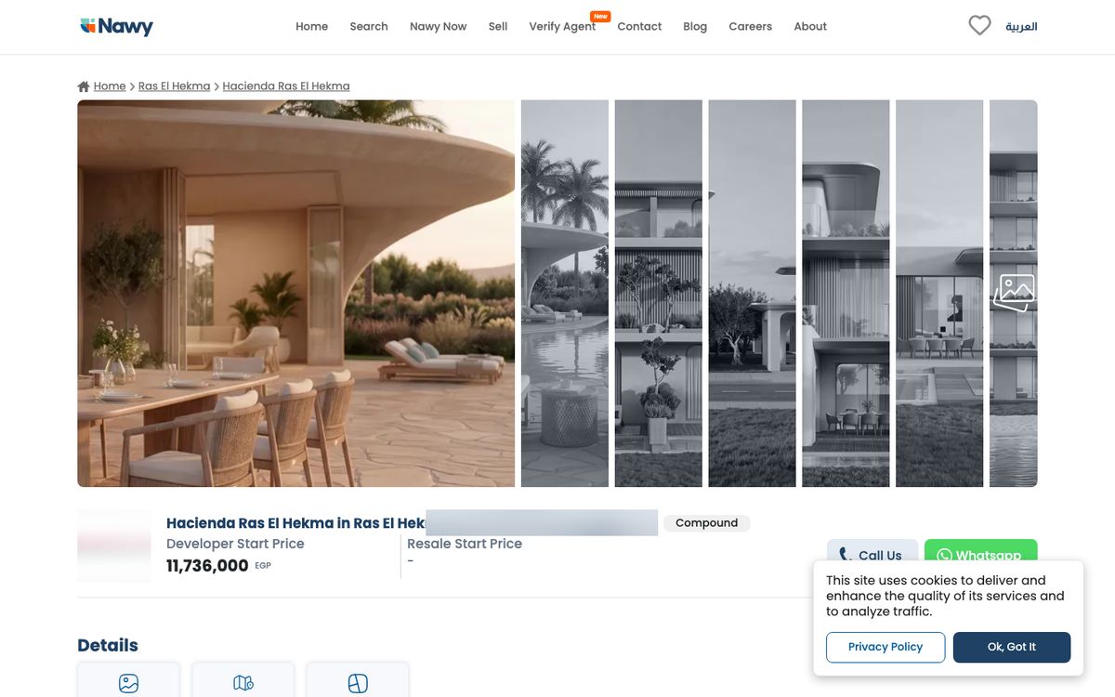Click the home icon in breadcrumb
Screen dimensions: 1115x697
pos(84,86)
